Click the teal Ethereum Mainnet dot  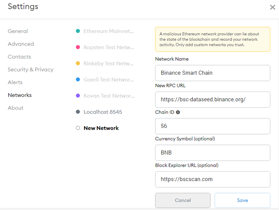[x=78, y=31]
